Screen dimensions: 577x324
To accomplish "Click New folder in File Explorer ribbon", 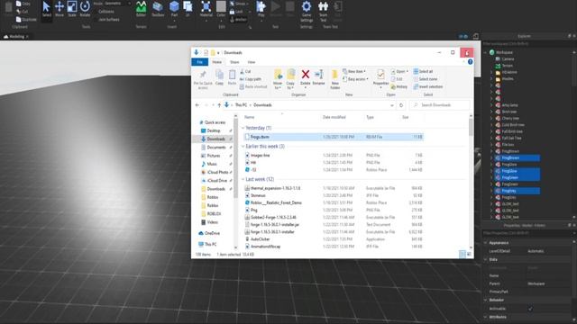I will click(334, 79).
